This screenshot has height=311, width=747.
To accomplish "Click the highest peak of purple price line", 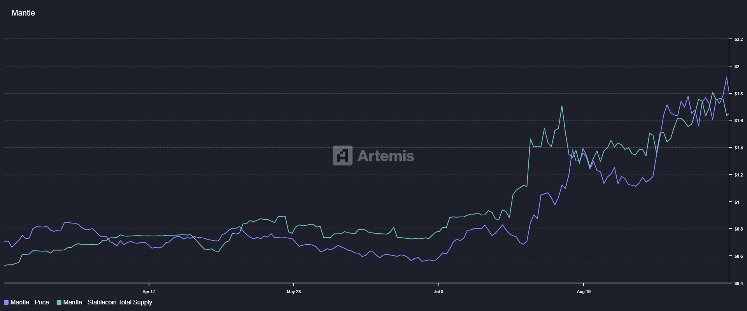I will click(x=726, y=77).
